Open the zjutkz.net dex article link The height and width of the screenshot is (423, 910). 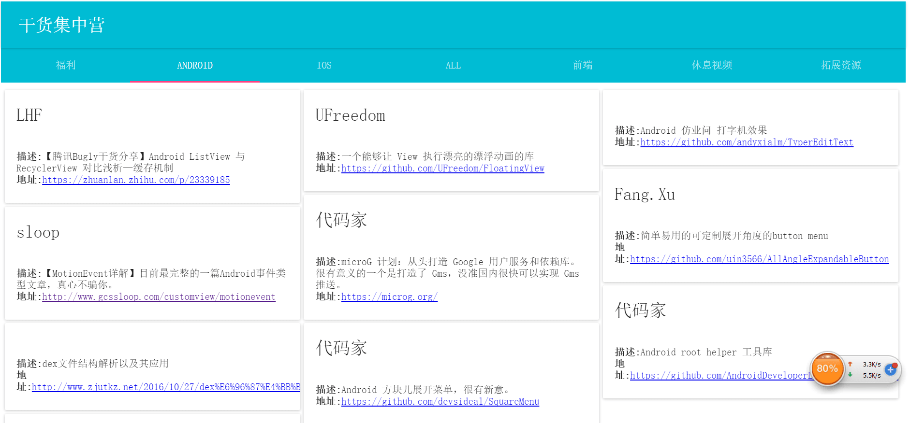pyautogui.click(x=166, y=387)
